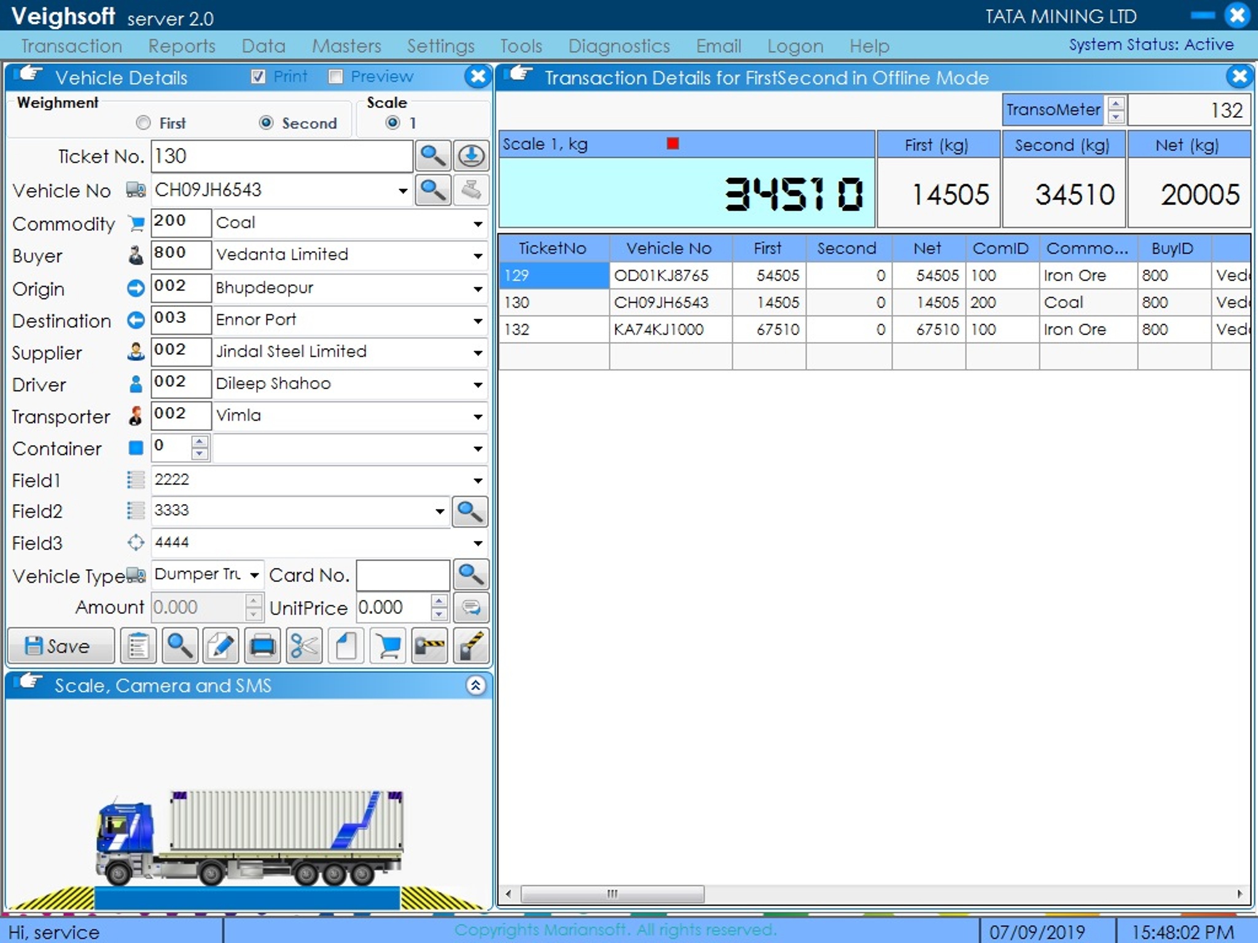The image size is (1258, 943).
Task: Collapse the Scale, Camera and SMS panel
Action: pos(475,685)
